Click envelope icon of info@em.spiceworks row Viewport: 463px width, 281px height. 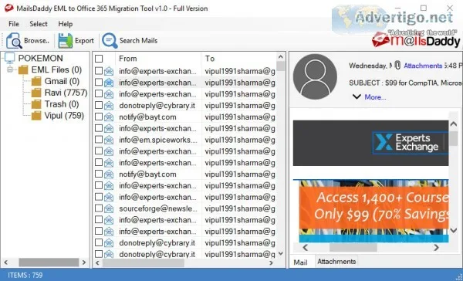point(109,140)
